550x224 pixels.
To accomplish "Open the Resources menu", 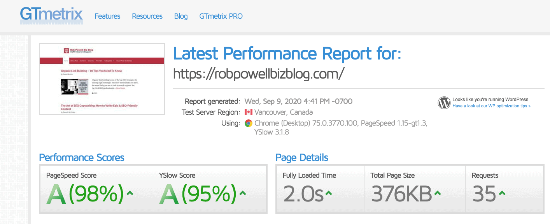I will (147, 16).
